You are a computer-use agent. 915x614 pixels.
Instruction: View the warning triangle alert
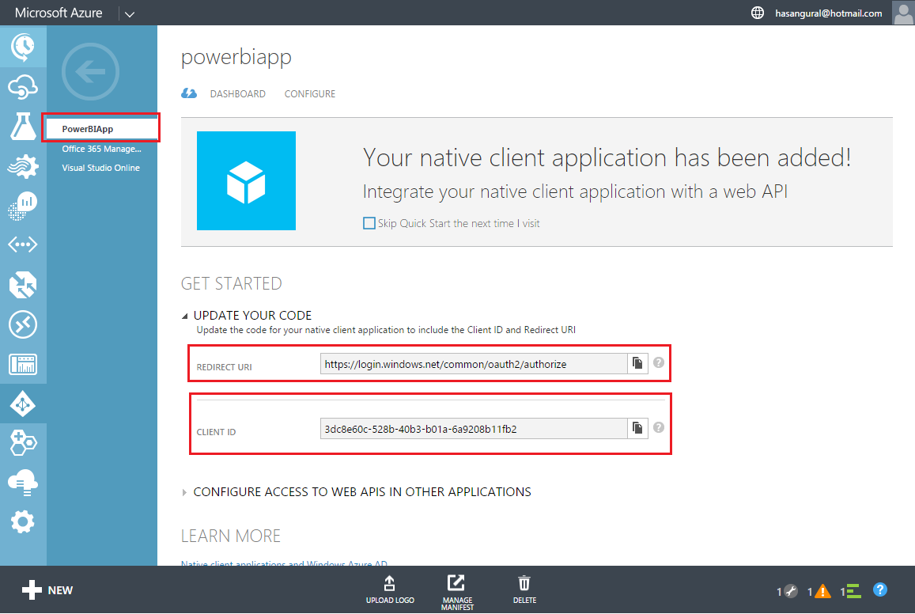[x=819, y=591]
